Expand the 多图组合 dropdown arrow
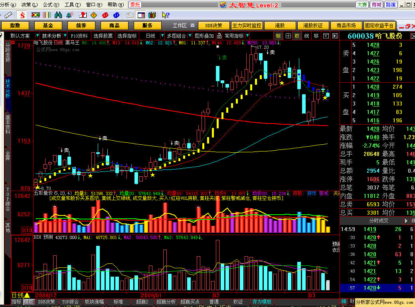 190,36
